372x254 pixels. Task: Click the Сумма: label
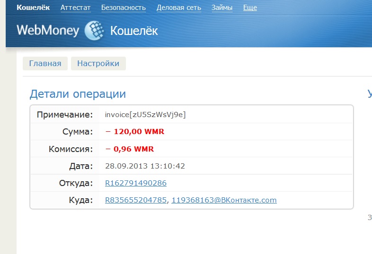(78, 132)
